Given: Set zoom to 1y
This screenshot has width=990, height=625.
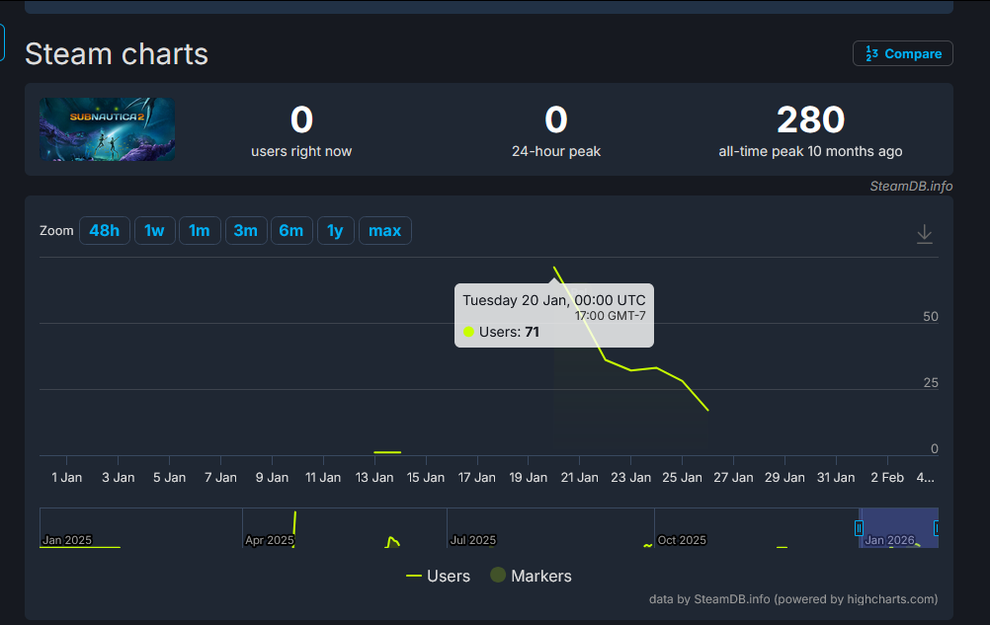Looking at the screenshot, I should pyautogui.click(x=336, y=231).
